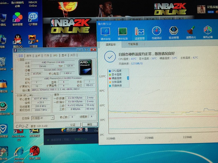
Task: Open CPU-Z 主板 tab
Action: tap(38, 56)
